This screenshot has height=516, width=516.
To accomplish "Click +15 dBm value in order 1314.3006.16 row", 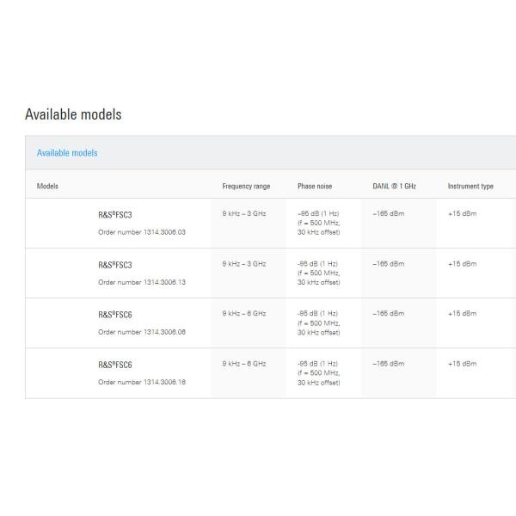I will (462, 364).
